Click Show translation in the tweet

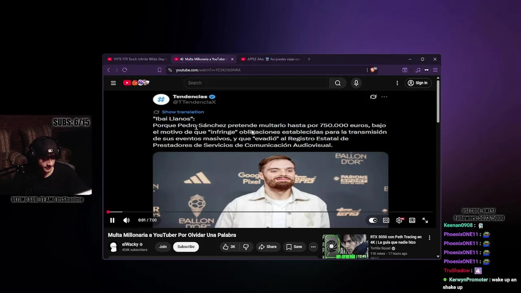[183, 112]
